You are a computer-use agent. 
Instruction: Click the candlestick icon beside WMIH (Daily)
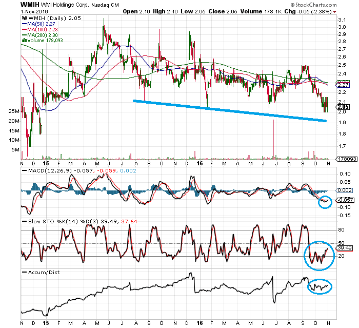click(x=24, y=18)
